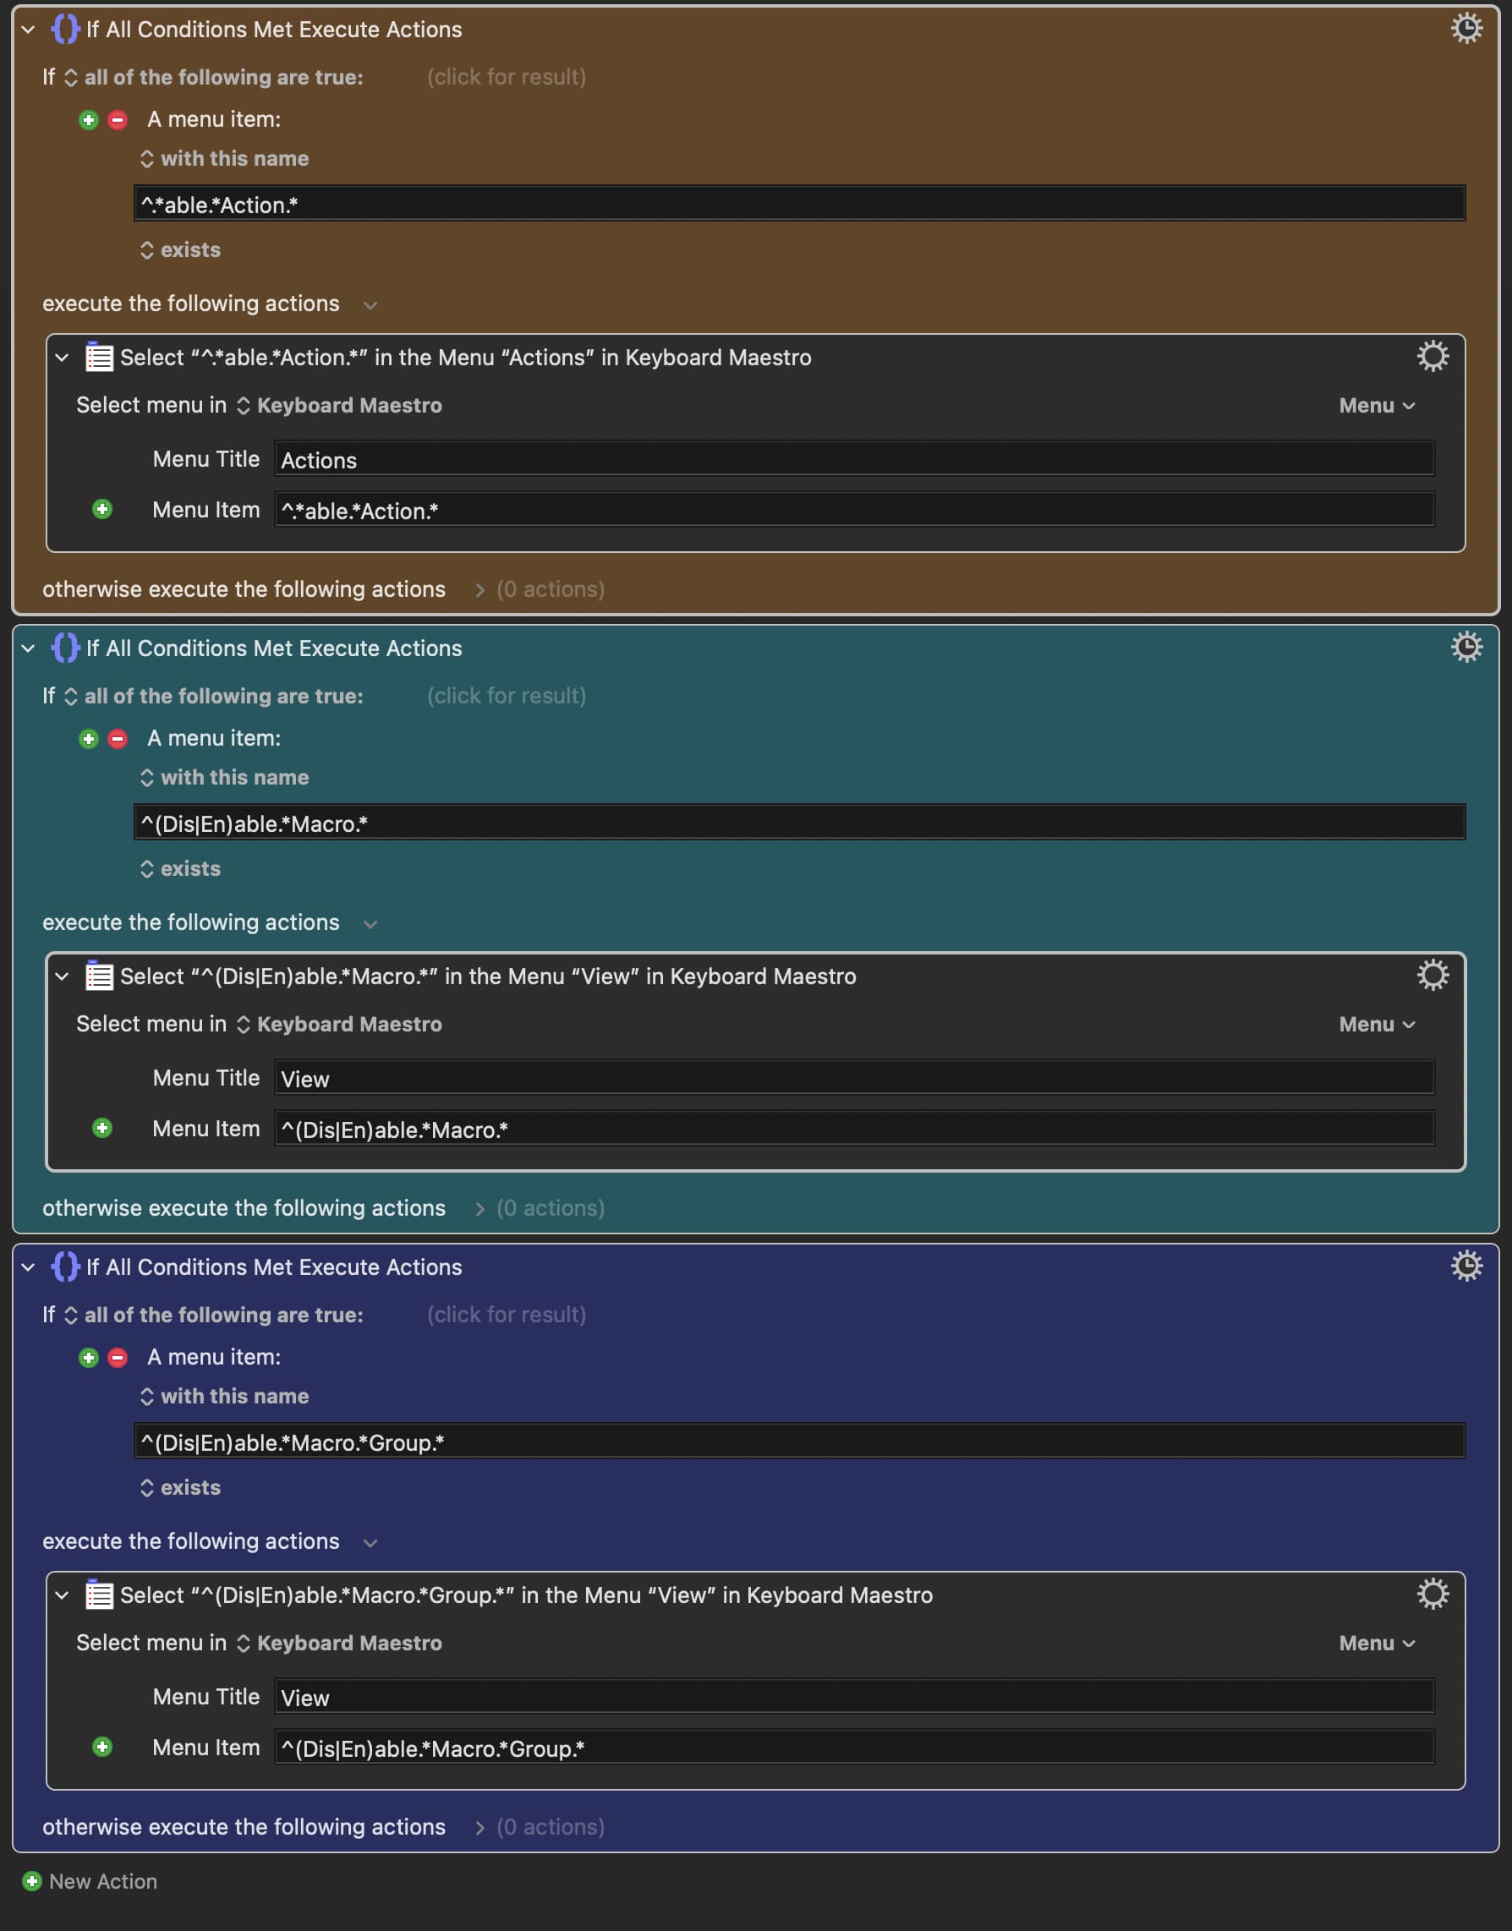Remove menu item condition in teal action
Image resolution: width=1512 pixels, height=1931 pixels.
tap(118, 738)
